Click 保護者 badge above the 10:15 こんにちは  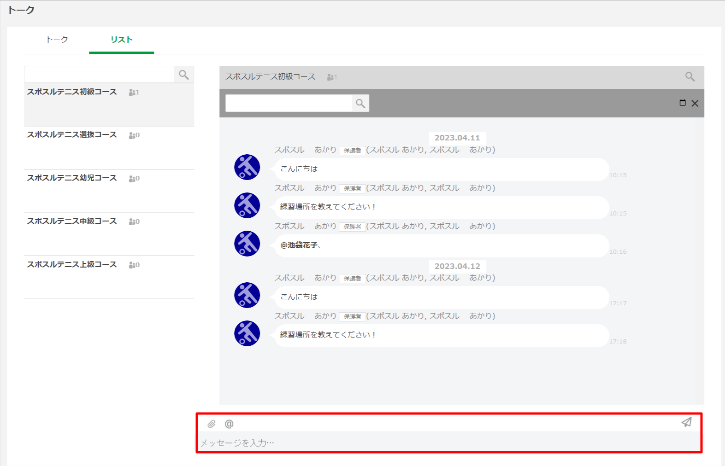[x=353, y=151]
